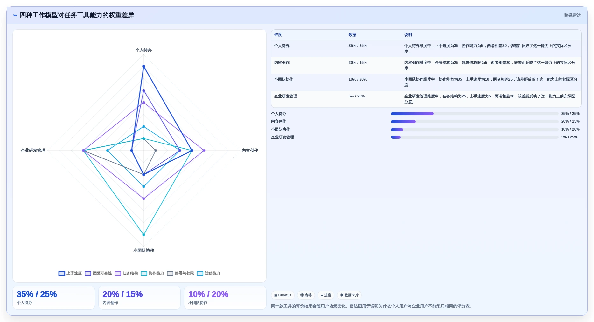
Task: Click the chart title 四种工作模型对任务工具能力的权重差异
Action: 77,15
